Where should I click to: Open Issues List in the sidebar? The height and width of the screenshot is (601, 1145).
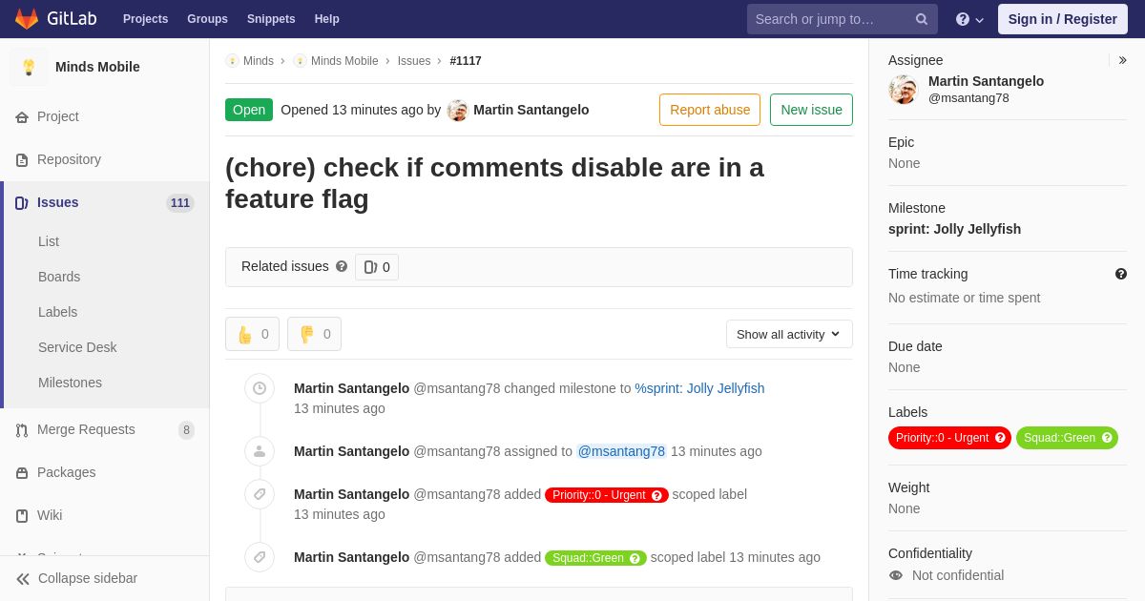(x=49, y=241)
